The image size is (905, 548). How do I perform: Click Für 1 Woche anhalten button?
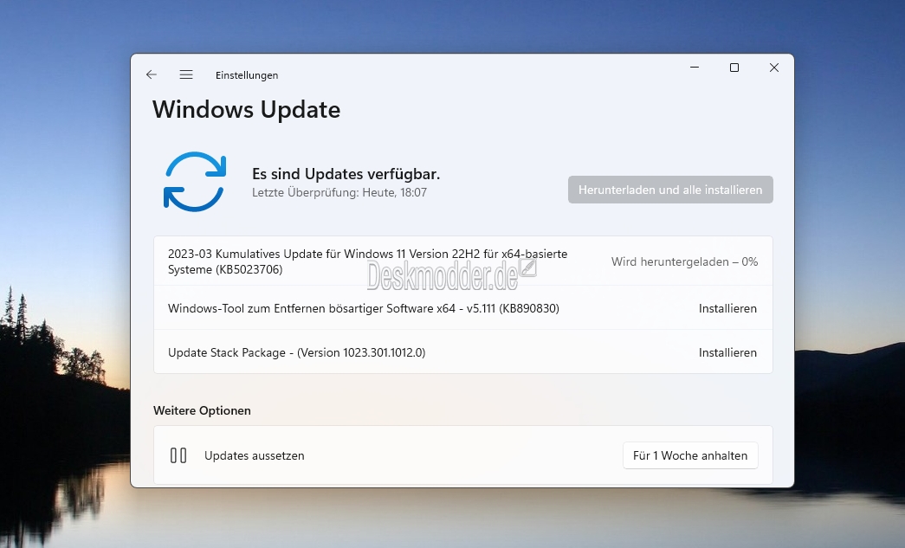tap(690, 455)
